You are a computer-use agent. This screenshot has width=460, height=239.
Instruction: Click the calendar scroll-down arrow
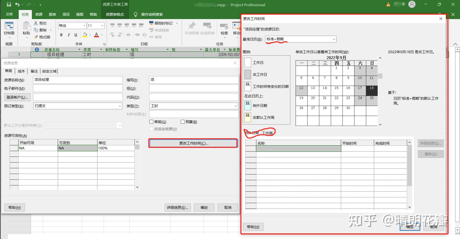(x=380, y=124)
